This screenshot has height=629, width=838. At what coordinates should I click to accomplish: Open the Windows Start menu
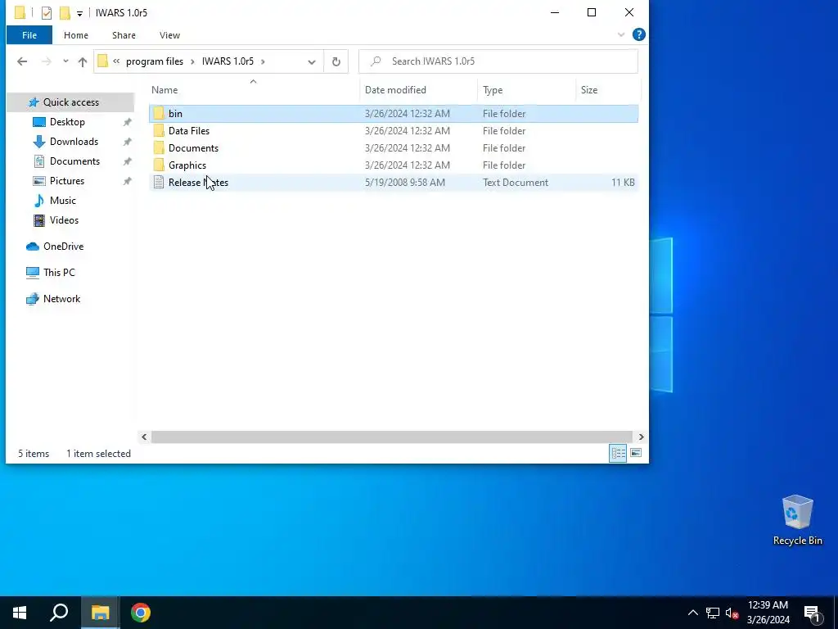coord(20,613)
